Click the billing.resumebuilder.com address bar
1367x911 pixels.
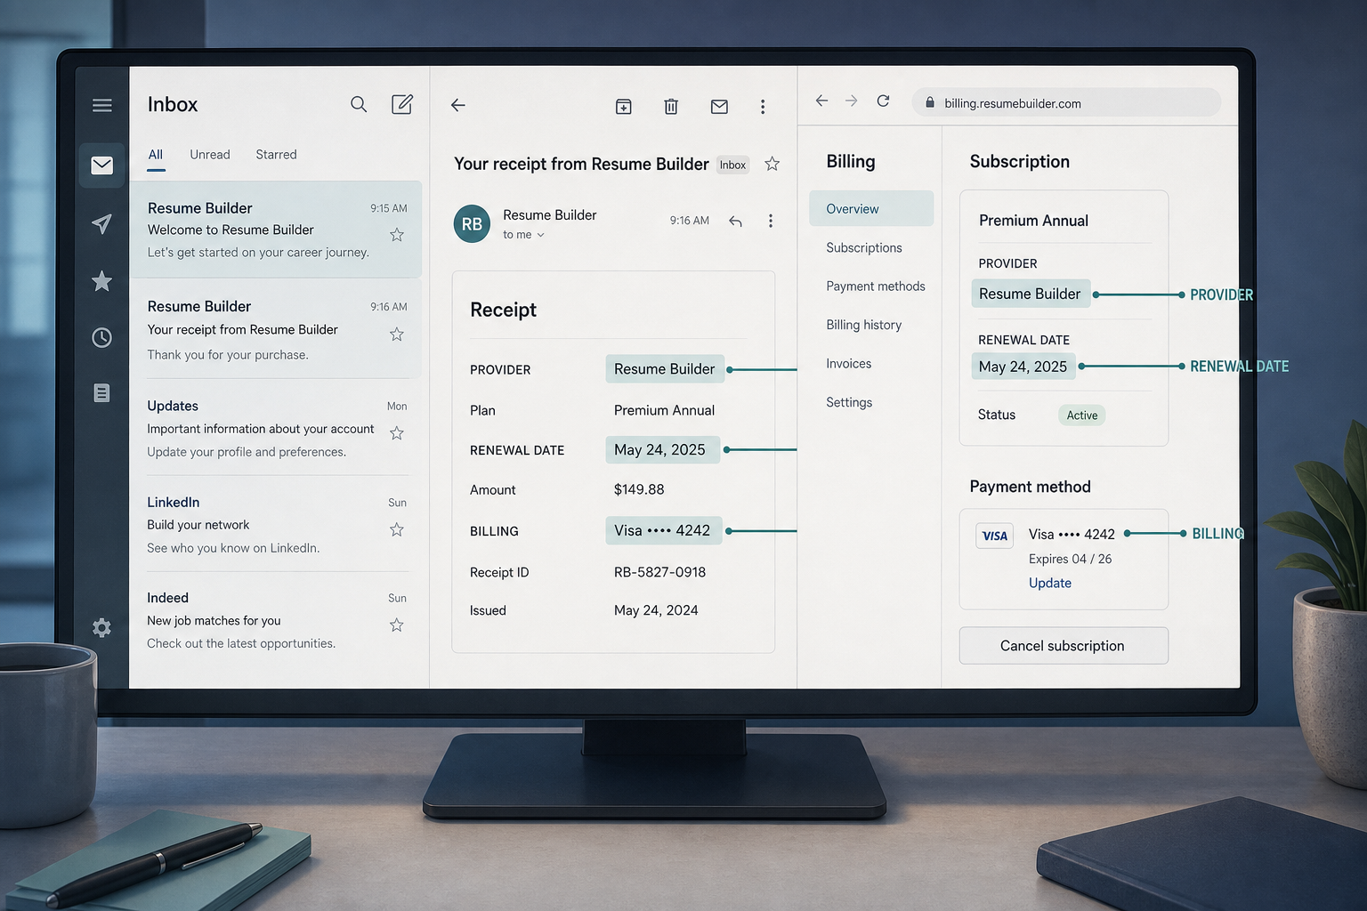[1067, 103]
